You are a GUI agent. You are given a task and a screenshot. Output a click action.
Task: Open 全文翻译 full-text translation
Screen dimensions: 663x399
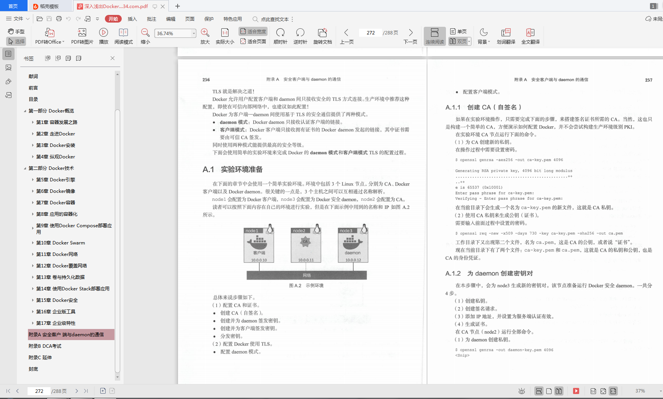[530, 36]
